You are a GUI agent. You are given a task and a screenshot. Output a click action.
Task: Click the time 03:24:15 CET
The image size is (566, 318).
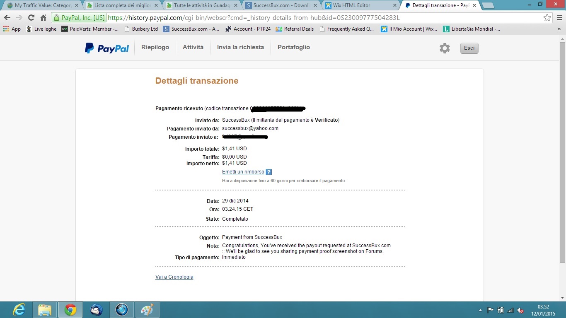coord(238,209)
